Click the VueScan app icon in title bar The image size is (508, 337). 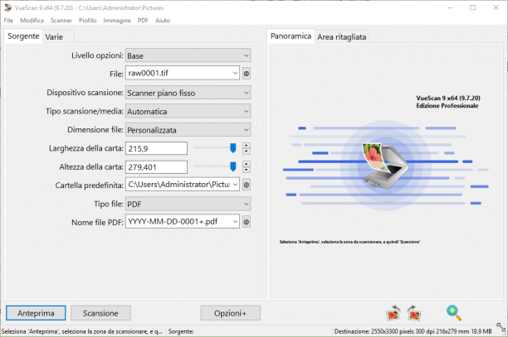tap(7, 7)
